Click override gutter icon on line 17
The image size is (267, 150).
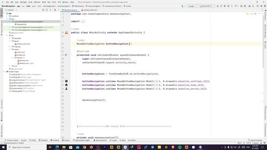pos(66,55)
